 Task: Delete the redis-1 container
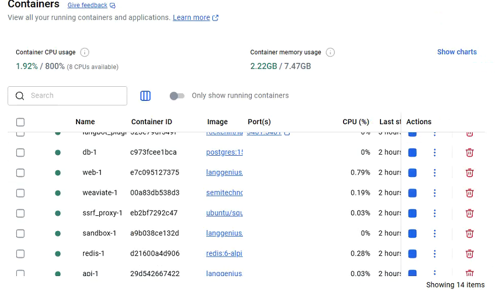coord(469,254)
